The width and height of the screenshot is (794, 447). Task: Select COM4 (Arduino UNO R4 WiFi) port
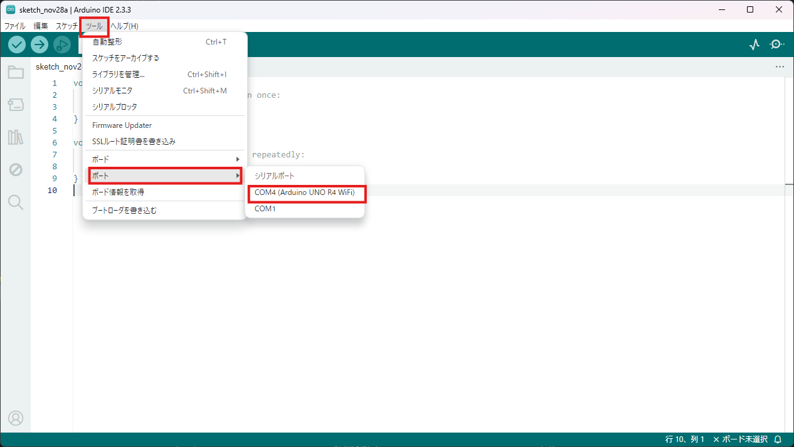305,192
